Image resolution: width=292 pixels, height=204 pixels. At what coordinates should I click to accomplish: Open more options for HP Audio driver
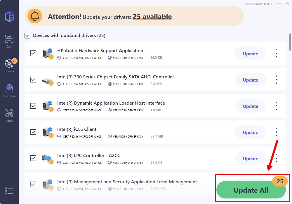[276, 54]
